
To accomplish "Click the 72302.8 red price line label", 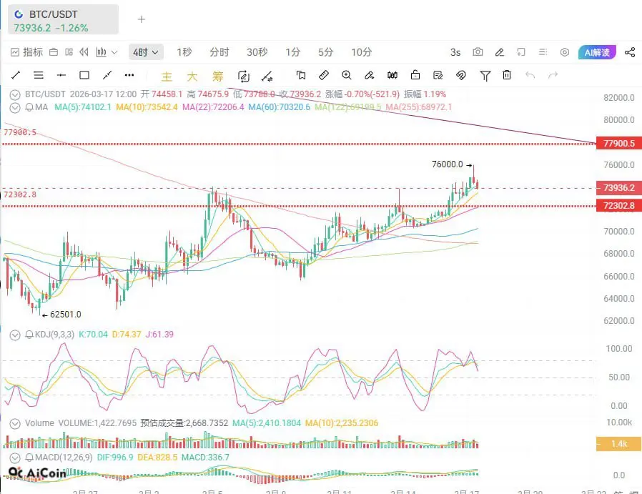I will click(x=619, y=205).
